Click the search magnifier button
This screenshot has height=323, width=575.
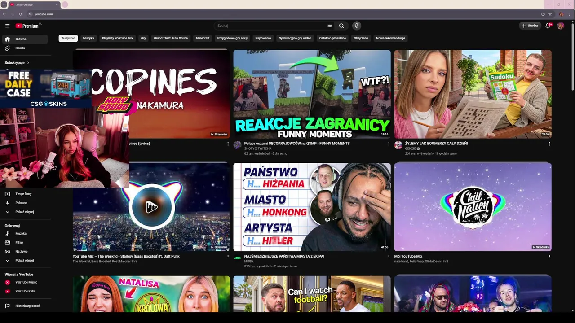[341, 26]
